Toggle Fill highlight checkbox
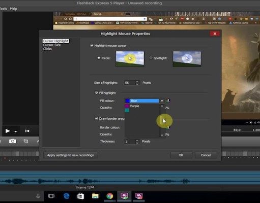 click(x=97, y=93)
